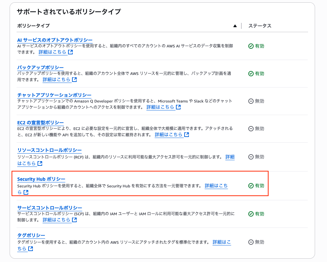Click 詳細はこち in Security Hub policy description
Screen dimensions: 327x262
click(x=216, y=186)
